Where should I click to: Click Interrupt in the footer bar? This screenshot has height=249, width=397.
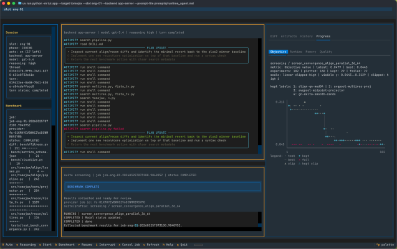click(x=105, y=245)
